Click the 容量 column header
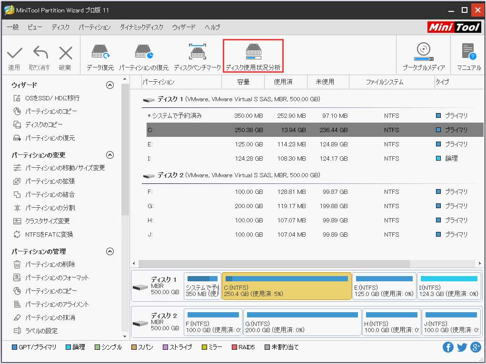This screenshot has width=486, height=364. click(x=243, y=82)
